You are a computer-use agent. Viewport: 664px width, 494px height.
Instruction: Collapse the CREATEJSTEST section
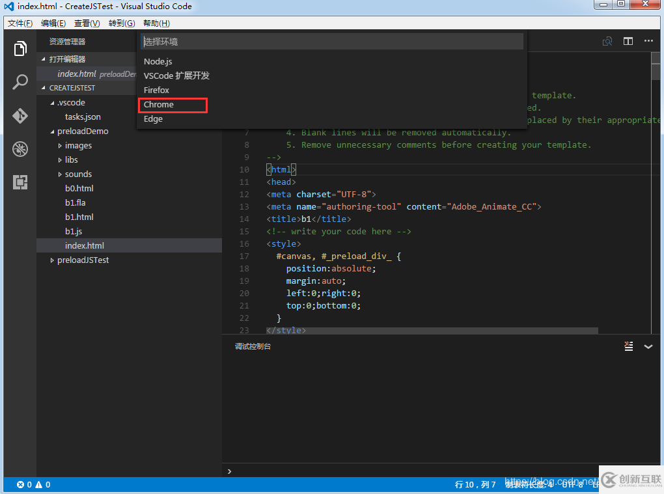(x=43, y=88)
